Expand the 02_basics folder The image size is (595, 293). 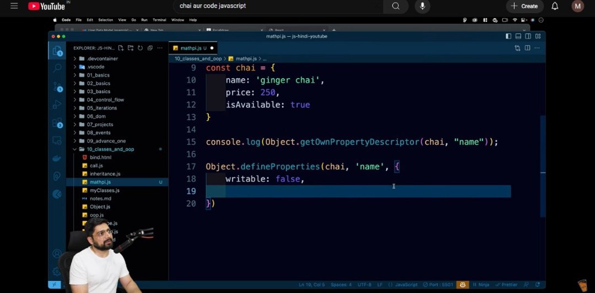point(117,83)
